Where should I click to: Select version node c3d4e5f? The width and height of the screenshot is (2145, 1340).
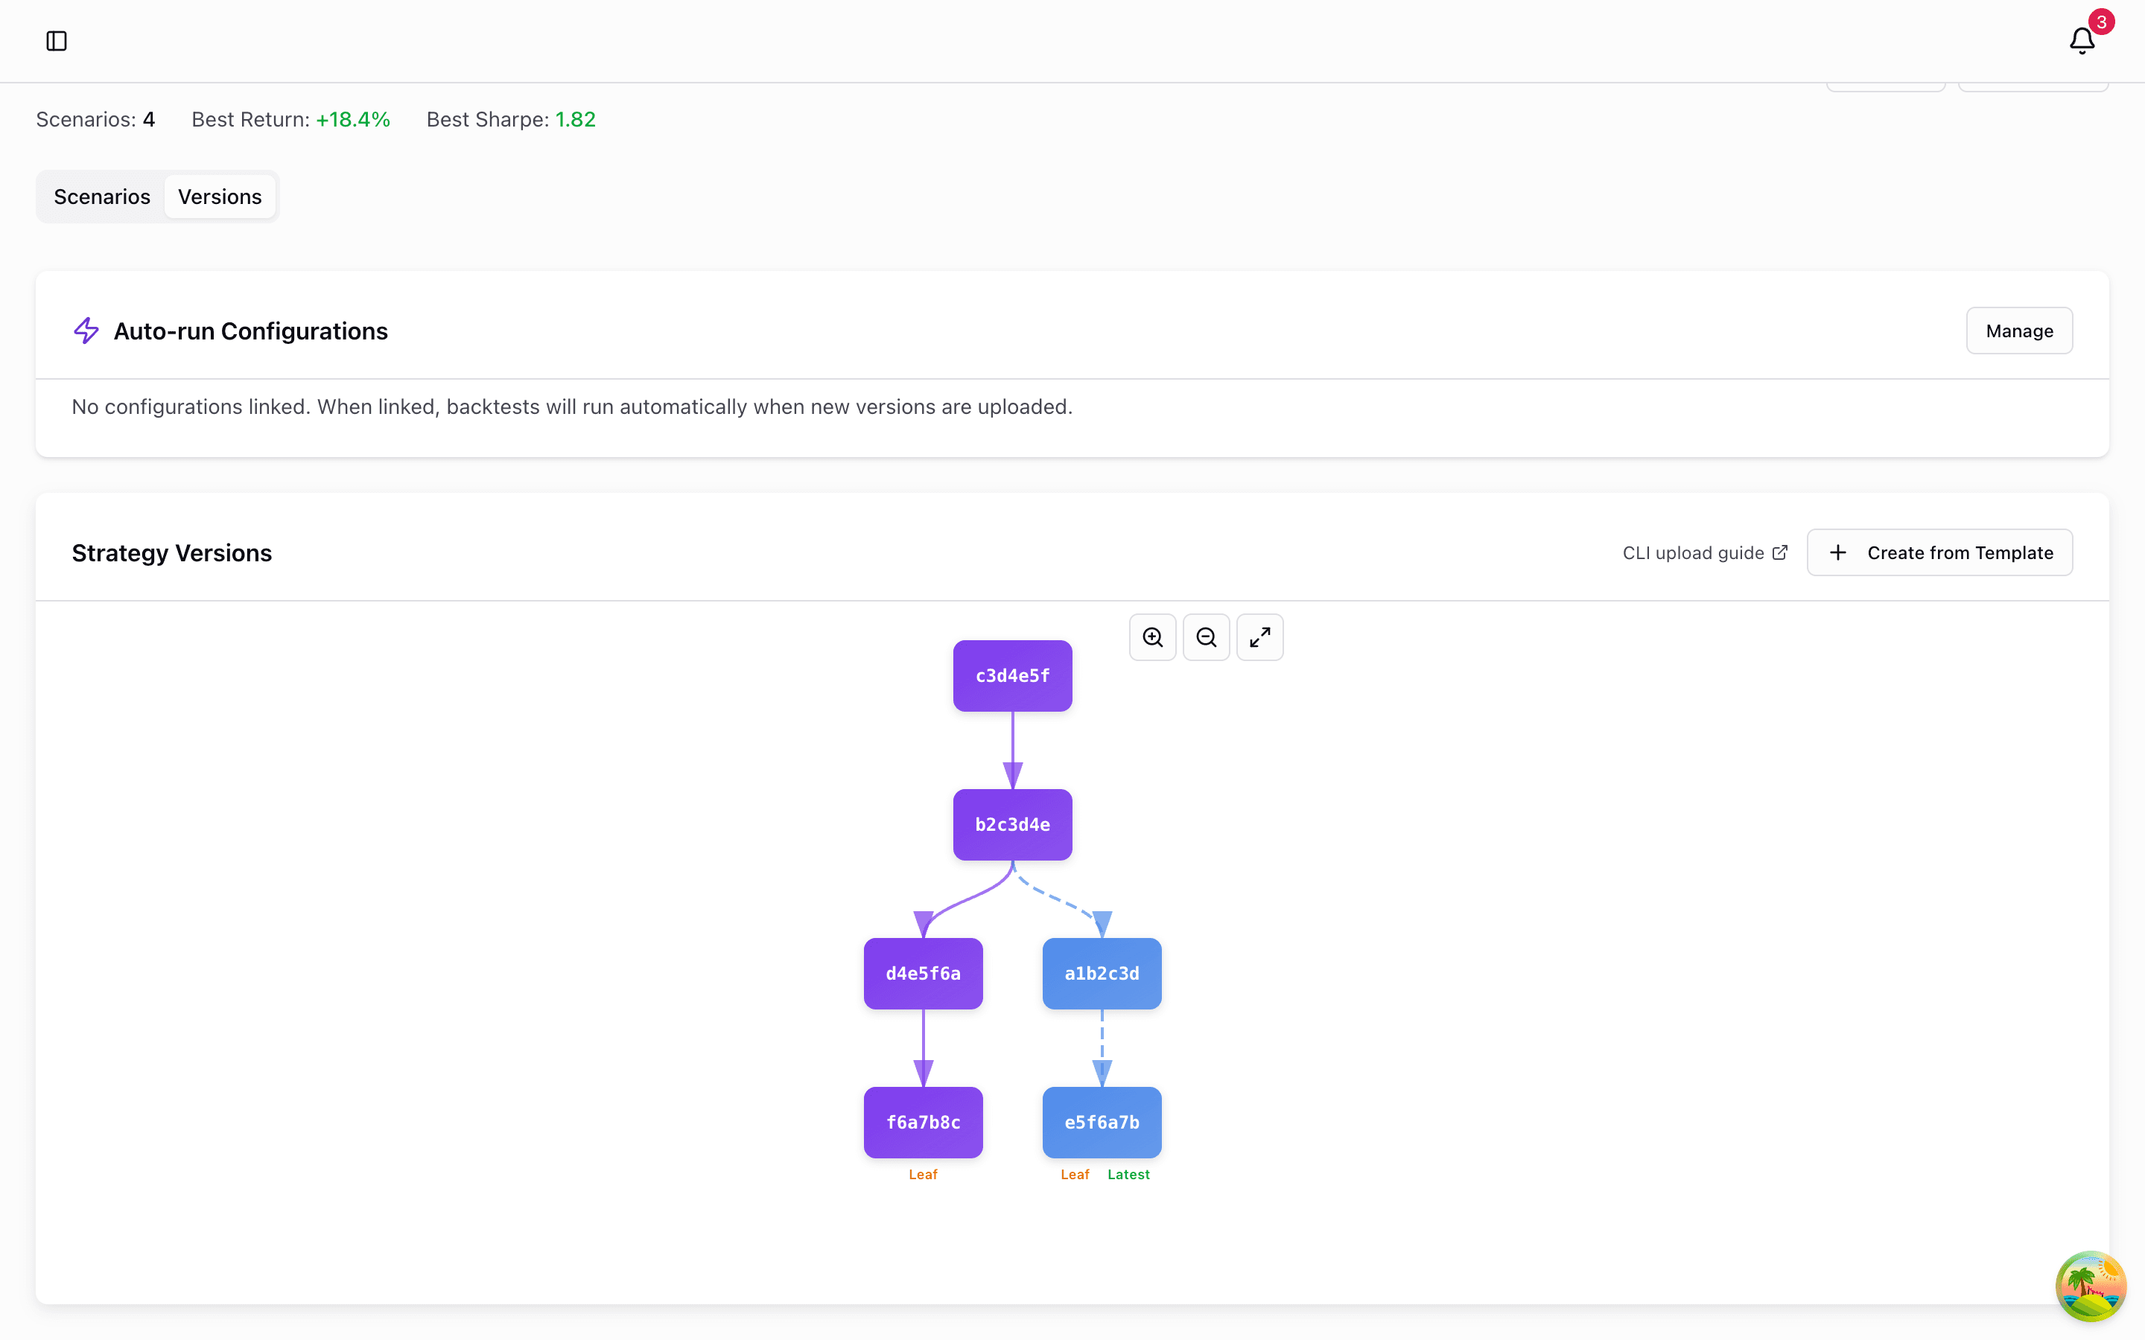coord(1012,675)
